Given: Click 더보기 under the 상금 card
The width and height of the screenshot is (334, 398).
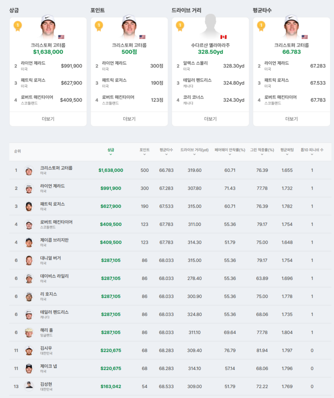Looking at the screenshot, I should 48,119.
